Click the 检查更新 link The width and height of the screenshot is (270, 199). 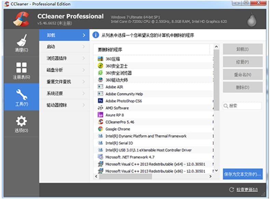point(247,189)
